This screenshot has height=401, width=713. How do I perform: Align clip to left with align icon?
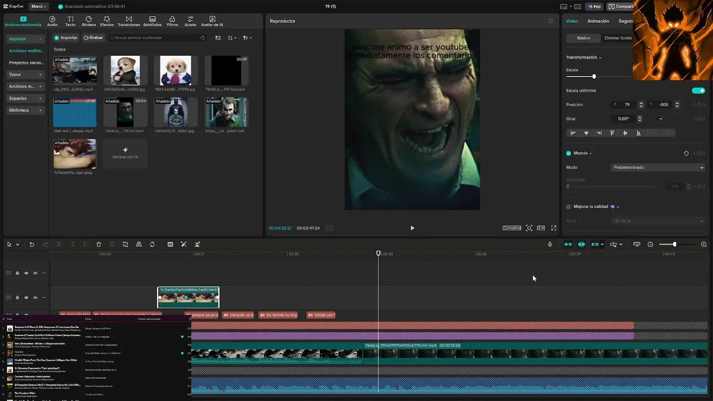(573, 133)
